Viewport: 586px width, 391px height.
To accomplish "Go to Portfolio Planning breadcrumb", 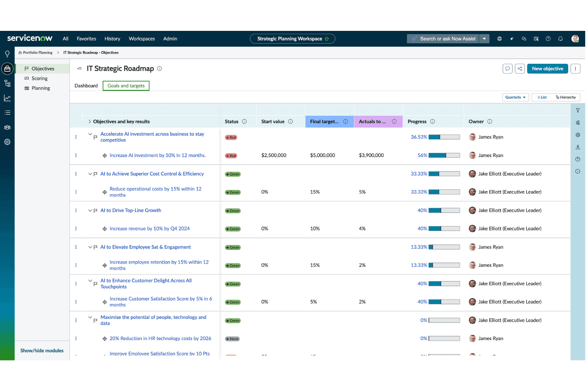I will (38, 53).
